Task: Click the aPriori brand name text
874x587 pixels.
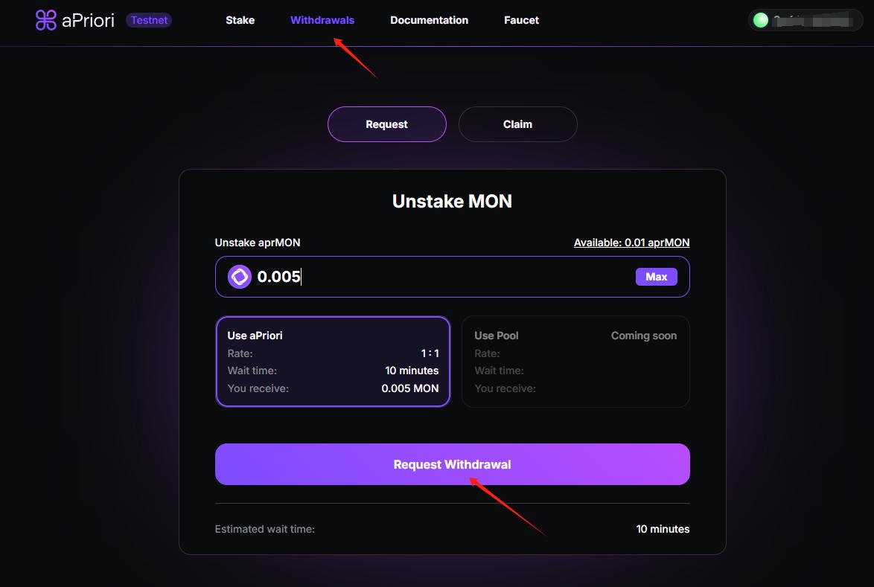Action: (x=88, y=20)
